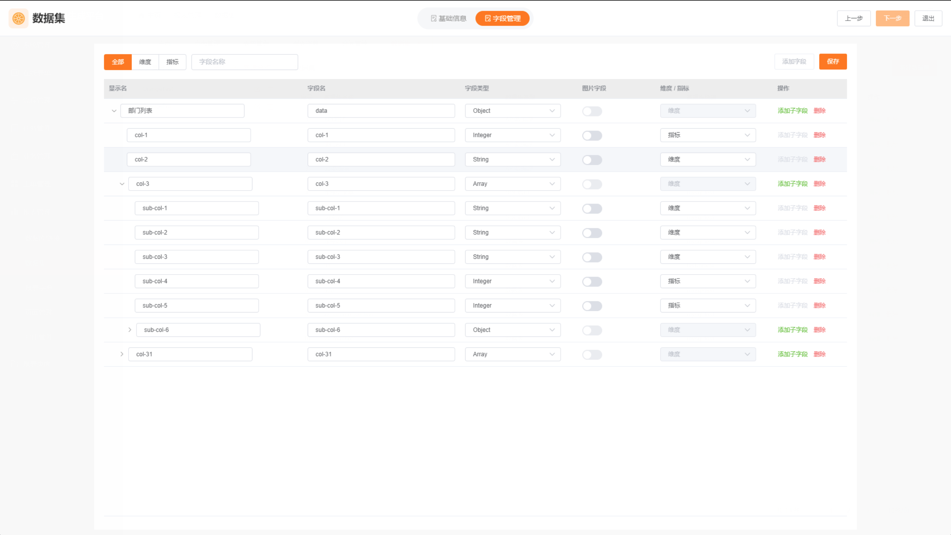Screen dimensions: 951x535
Task: Switch to the 指标 filter tab
Action: point(172,62)
